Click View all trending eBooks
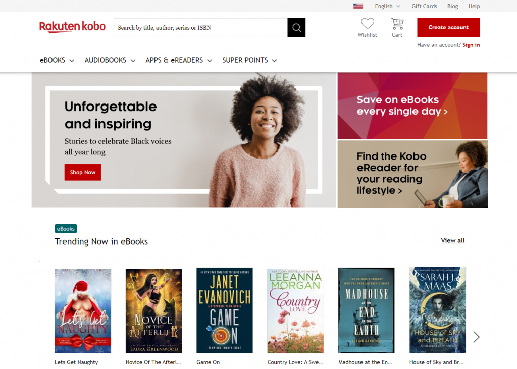Screen dimensions: 517x369 (453, 240)
